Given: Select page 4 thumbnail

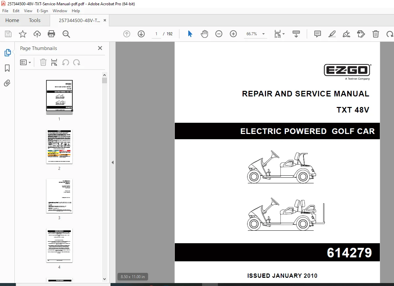Looking at the screenshot, I should (x=59, y=246).
